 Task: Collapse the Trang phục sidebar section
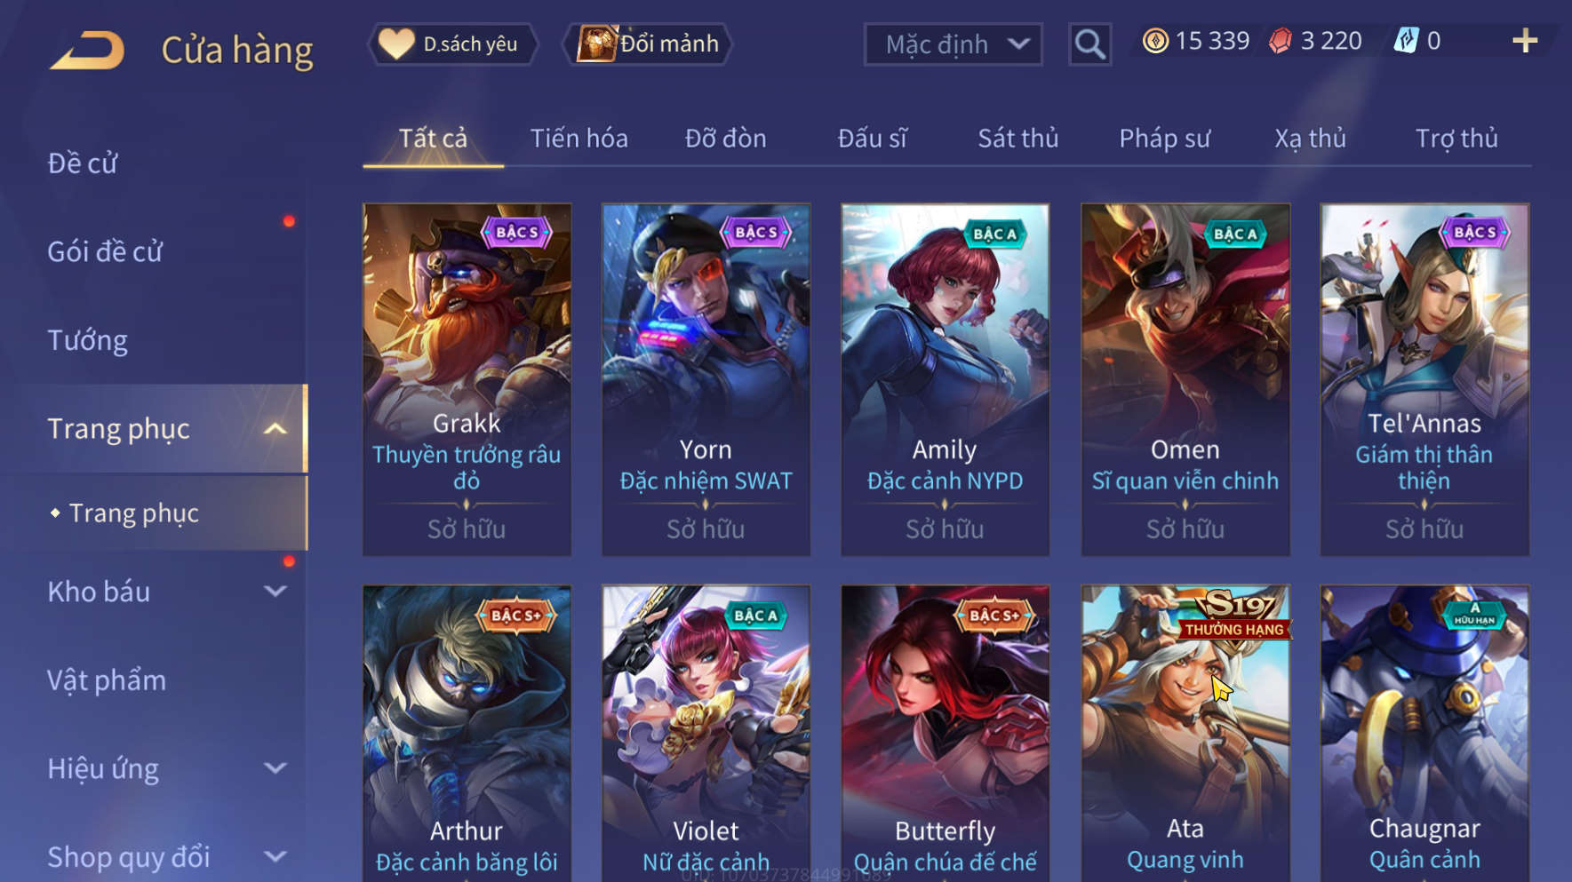pyautogui.click(x=275, y=429)
